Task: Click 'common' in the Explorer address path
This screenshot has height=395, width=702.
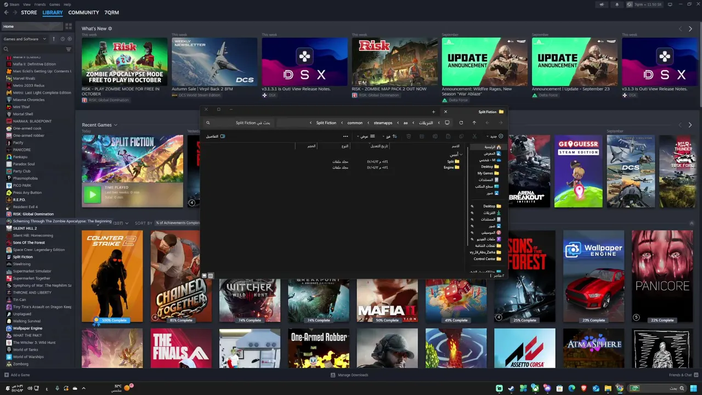Action: click(x=355, y=123)
